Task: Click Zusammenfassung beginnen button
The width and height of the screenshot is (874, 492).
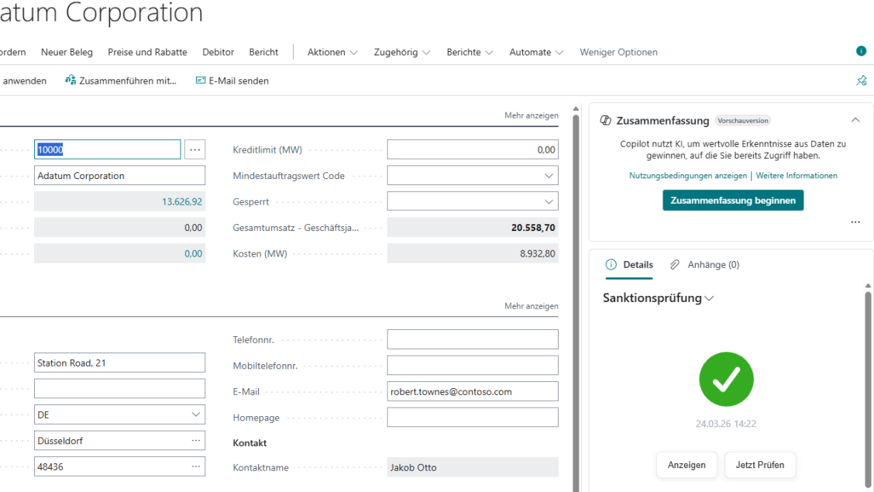Action: (733, 200)
